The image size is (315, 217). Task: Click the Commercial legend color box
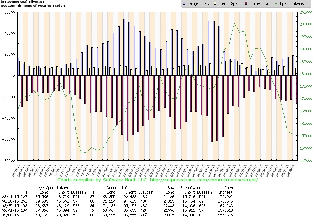point(246,3)
